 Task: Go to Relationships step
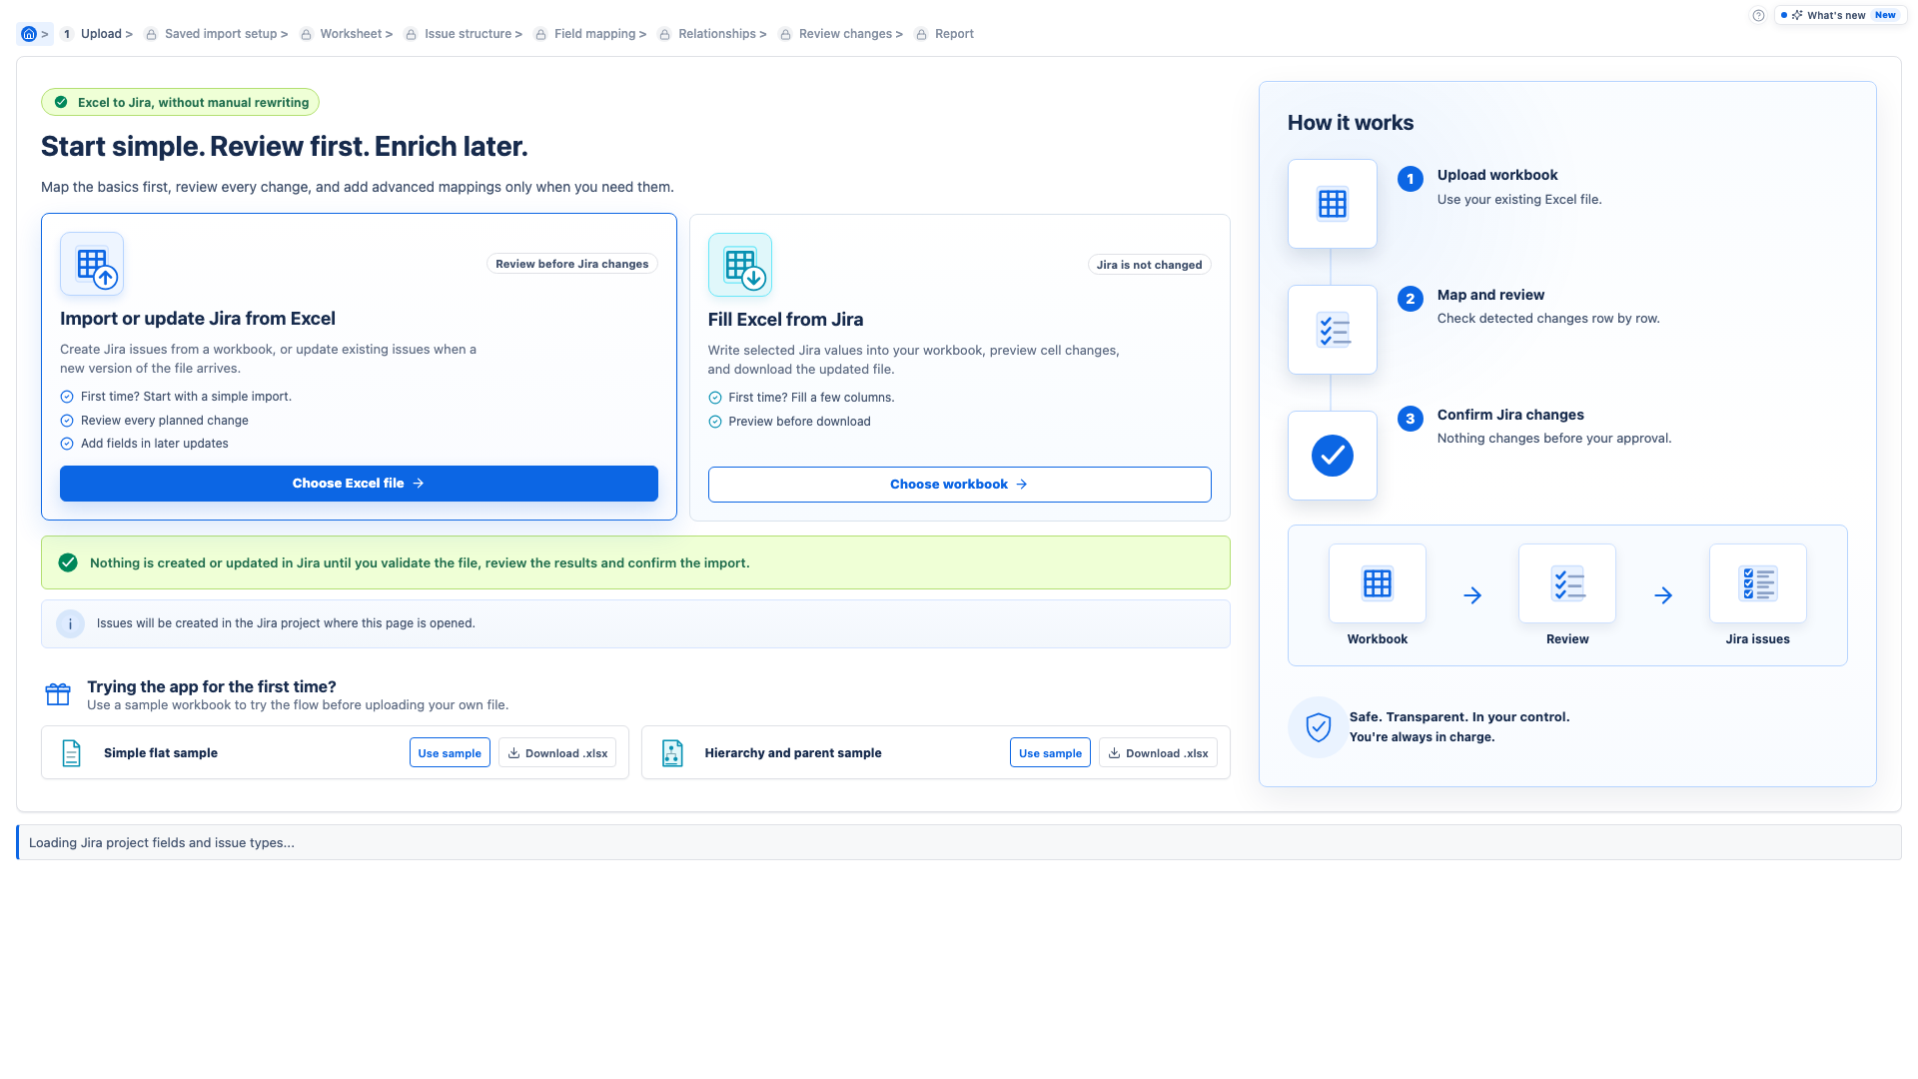(712, 34)
